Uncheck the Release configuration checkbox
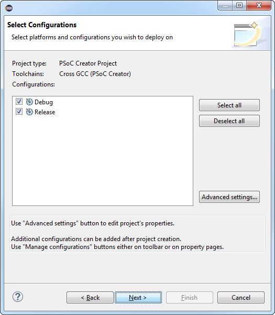The width and height of the screenshot is (275, 315). tap(19, 112)
